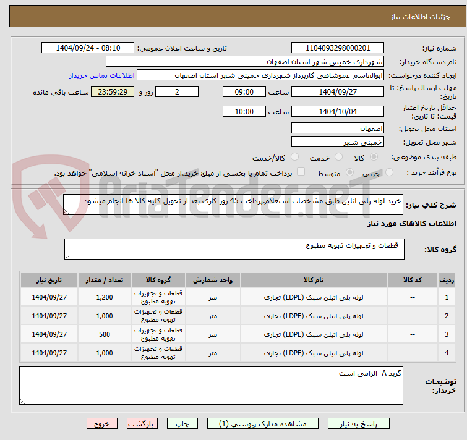467x440 pixels.
Task: Choose the 'کالا/خدمت' radio option
Action: pos(294,158)
